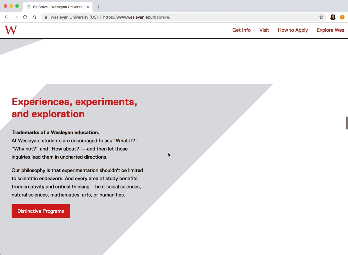Click Explore Wes in the navigation

pos(330,30)
